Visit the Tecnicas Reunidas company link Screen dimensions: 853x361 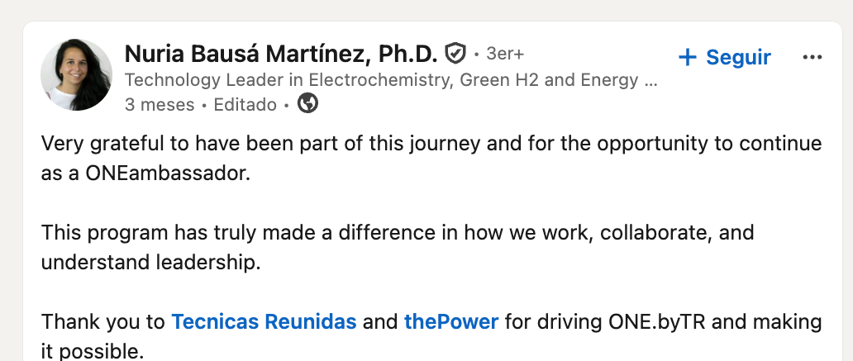tap(264, 322)
